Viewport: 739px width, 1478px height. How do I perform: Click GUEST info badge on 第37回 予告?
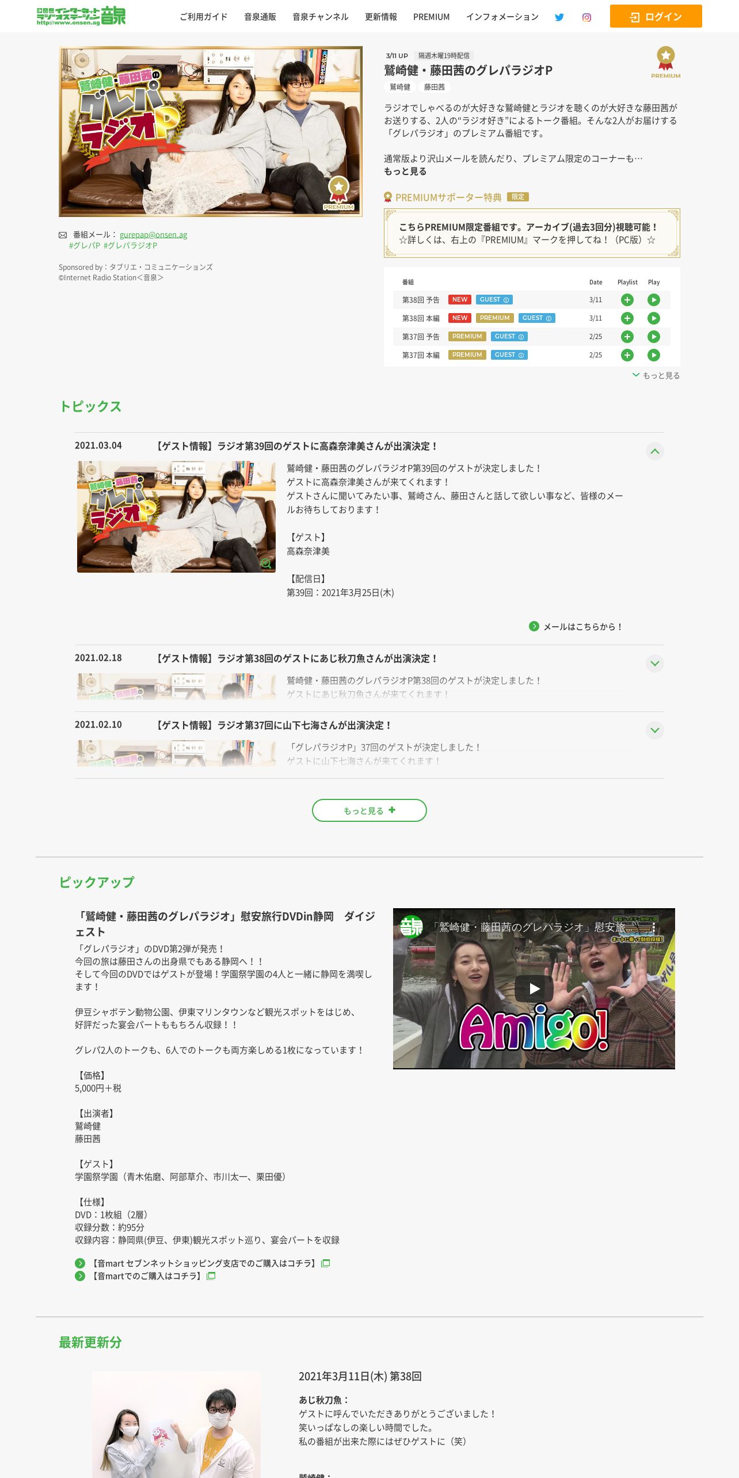pyautogui.click(x=509, y=337)
